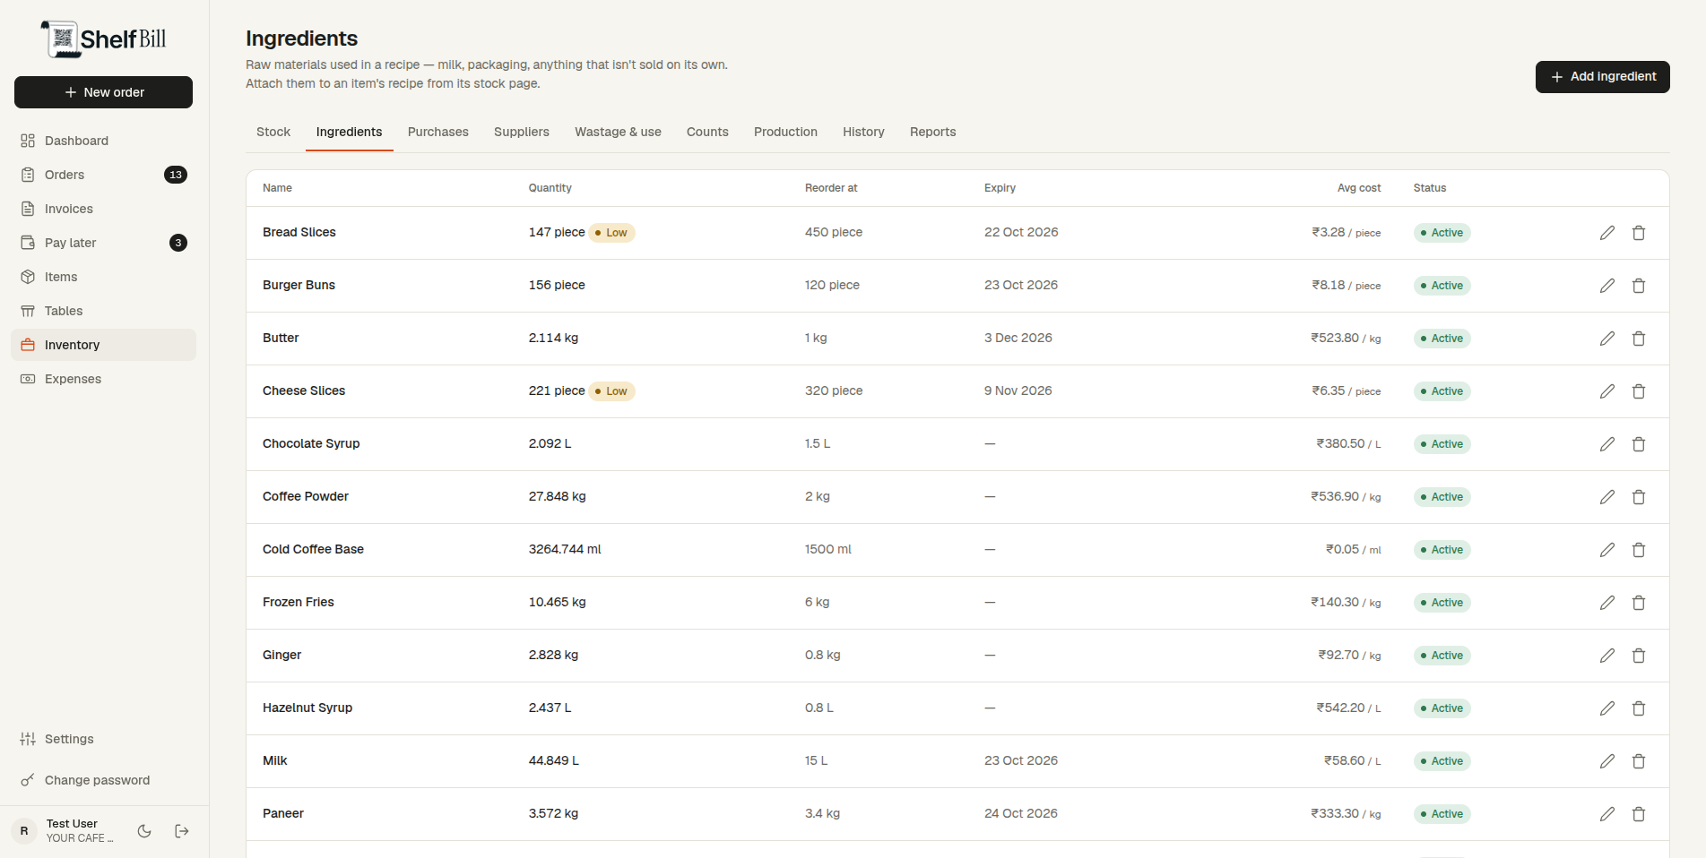1706x858 pixels.
Task: Delete Cold Coffee Base ingredient
Action: (x=1639, y=550)
